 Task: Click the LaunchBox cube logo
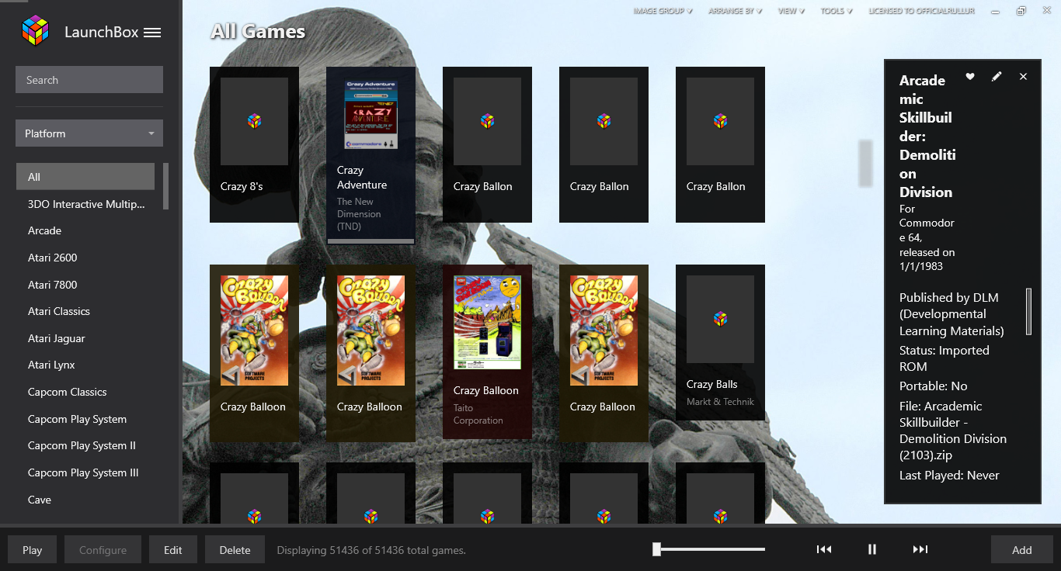(35, 31)
